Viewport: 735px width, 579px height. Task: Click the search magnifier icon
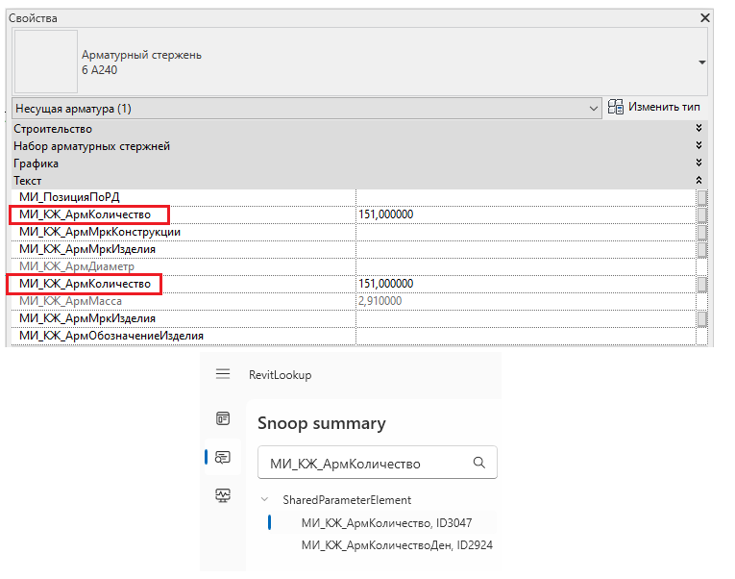pos(478,463)
